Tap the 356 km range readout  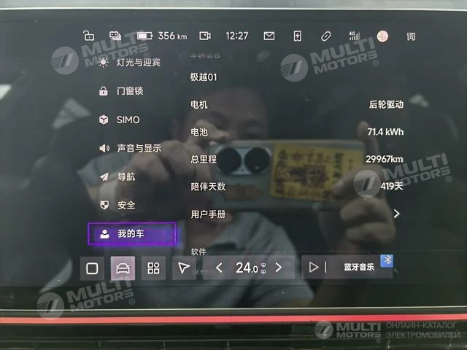[x=172, y=36]
